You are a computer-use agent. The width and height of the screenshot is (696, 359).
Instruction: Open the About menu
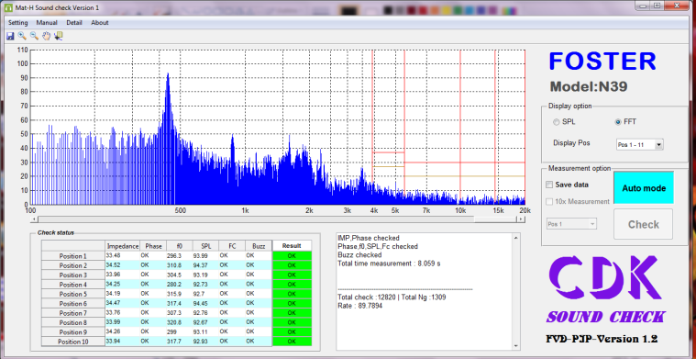point(100,23)
